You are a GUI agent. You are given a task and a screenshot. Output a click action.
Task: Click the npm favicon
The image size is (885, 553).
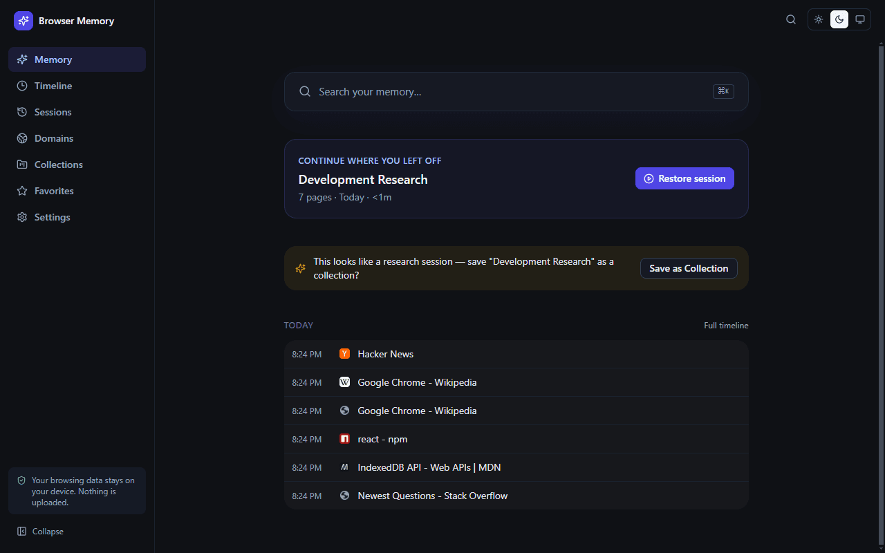[x=345, y=439]
